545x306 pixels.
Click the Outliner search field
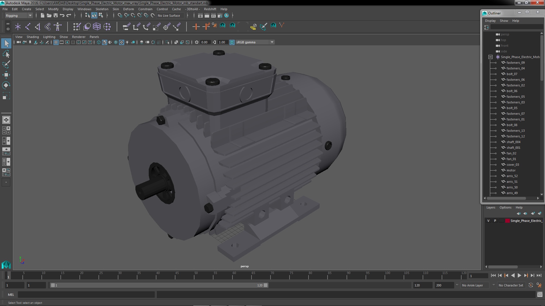(517, 27)
